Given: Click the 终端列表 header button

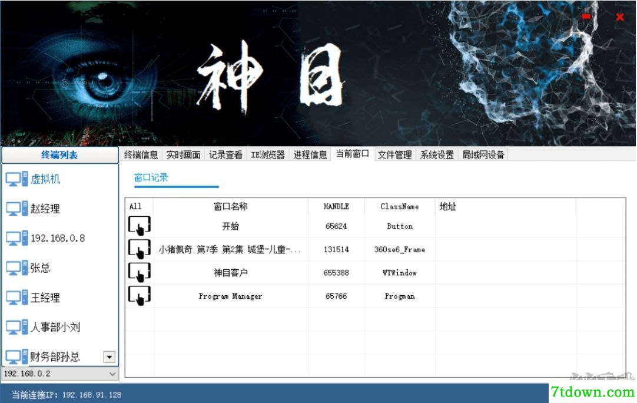Looking at the screenshot, I should 59,155.
